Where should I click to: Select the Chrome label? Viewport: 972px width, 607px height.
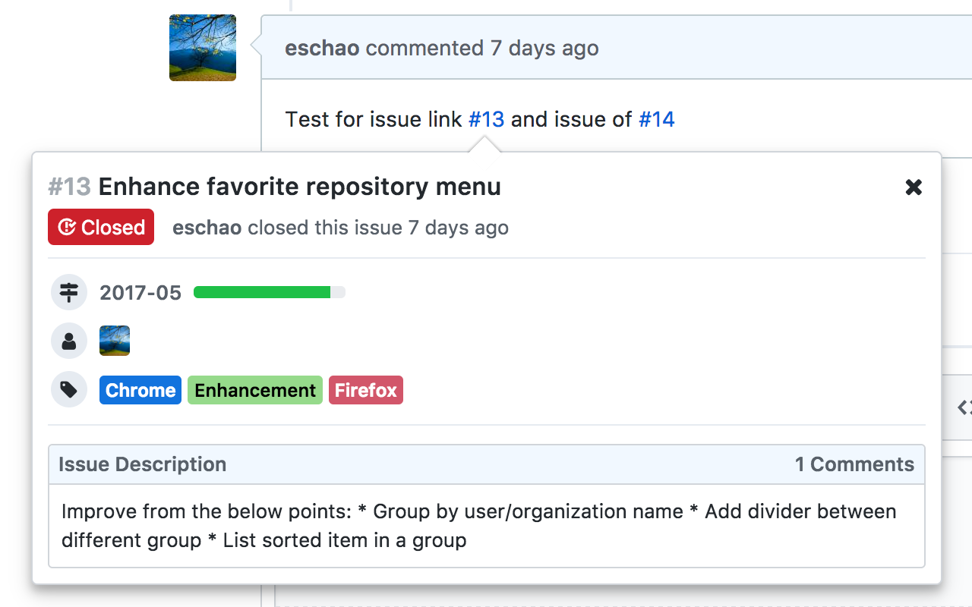pyautogui.click(x=140, y=390)
